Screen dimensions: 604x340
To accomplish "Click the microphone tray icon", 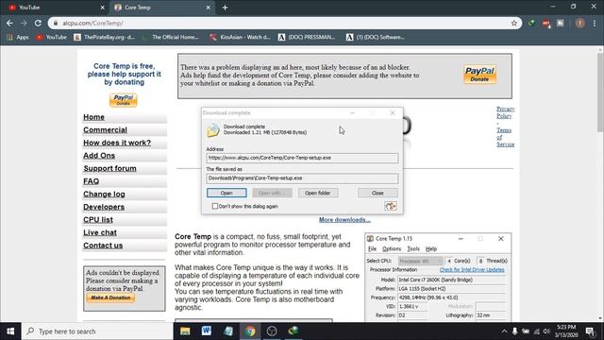I will point(514,331).
